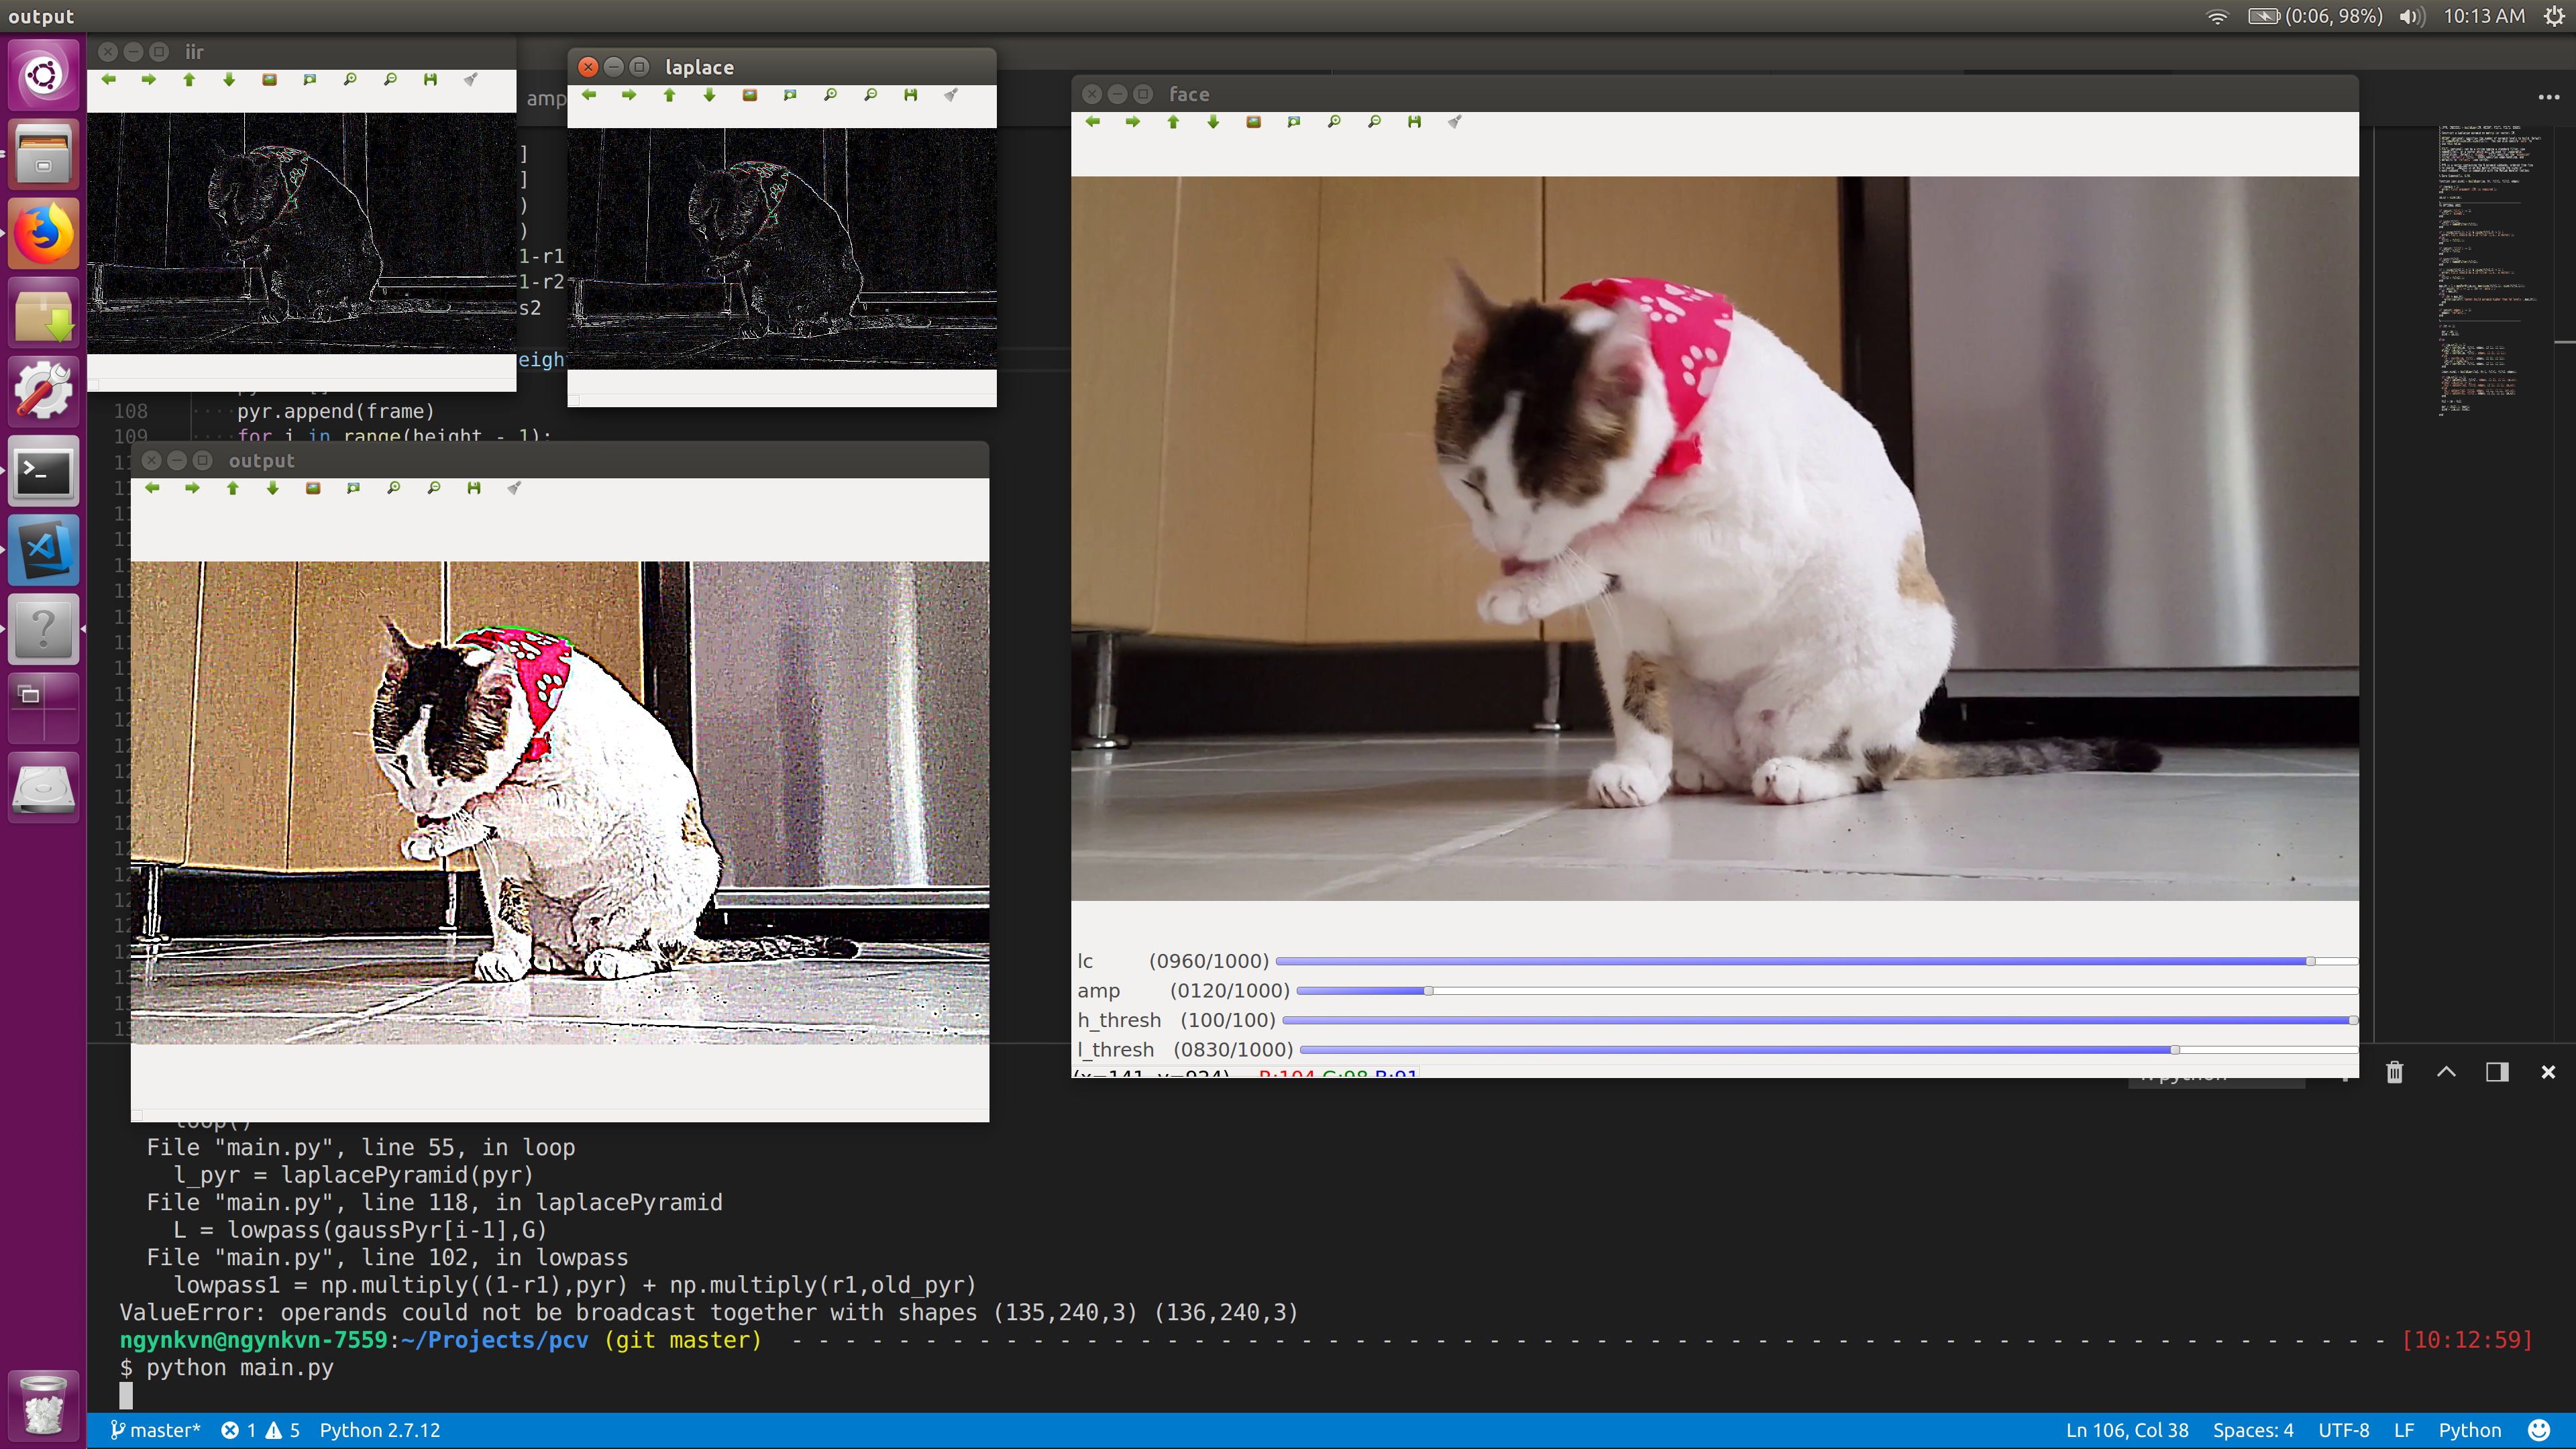Select Python 2.7.12 interpreter in status bar
The width and height of the screenshot is (2576, 1449).
[380, 1430]
